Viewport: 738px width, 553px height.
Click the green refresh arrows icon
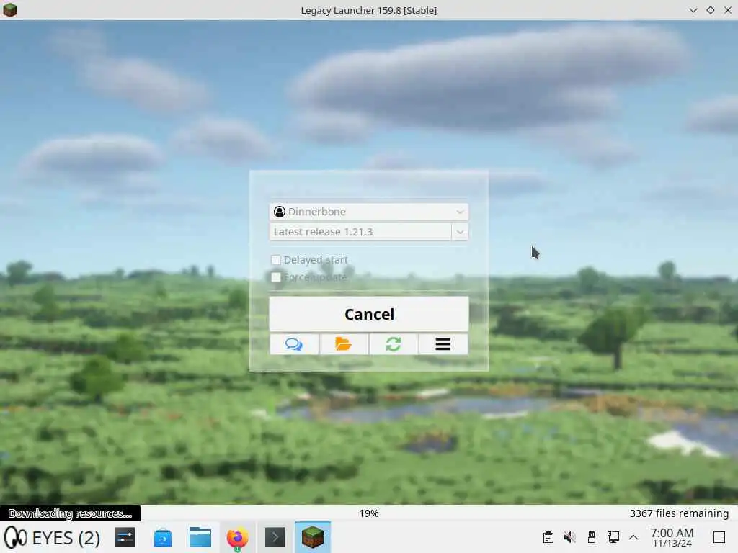point(394,344)
